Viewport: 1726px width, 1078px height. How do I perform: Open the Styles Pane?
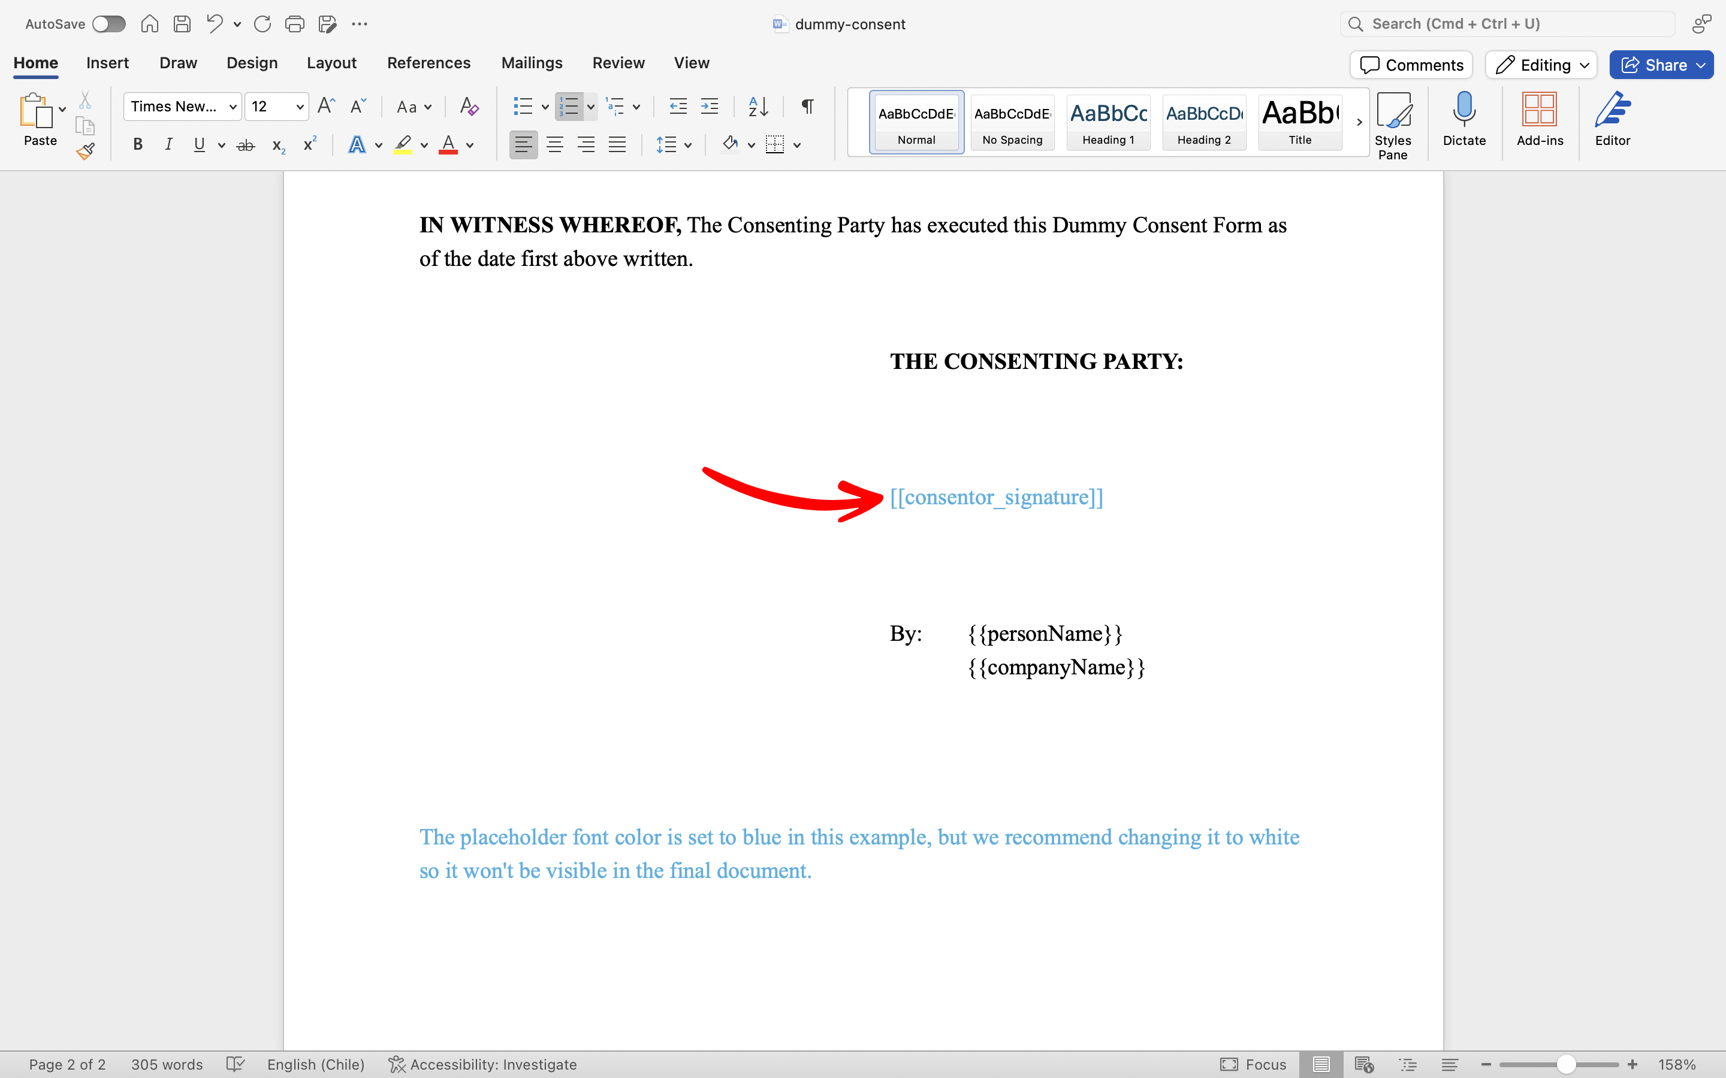1392,125
